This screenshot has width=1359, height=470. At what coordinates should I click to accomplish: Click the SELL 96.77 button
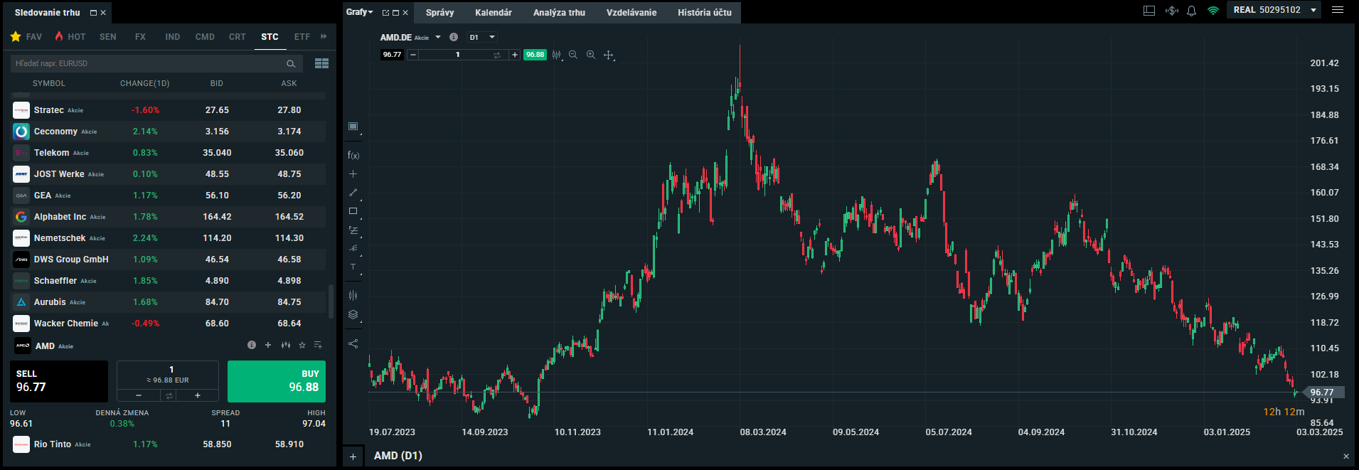click(x=59, y=381)
